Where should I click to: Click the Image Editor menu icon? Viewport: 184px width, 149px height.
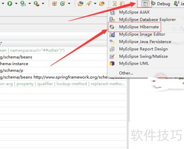(112, 34)
